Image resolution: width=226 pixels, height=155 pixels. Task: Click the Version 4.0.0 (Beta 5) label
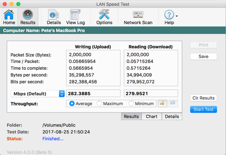tap(29, 152)
